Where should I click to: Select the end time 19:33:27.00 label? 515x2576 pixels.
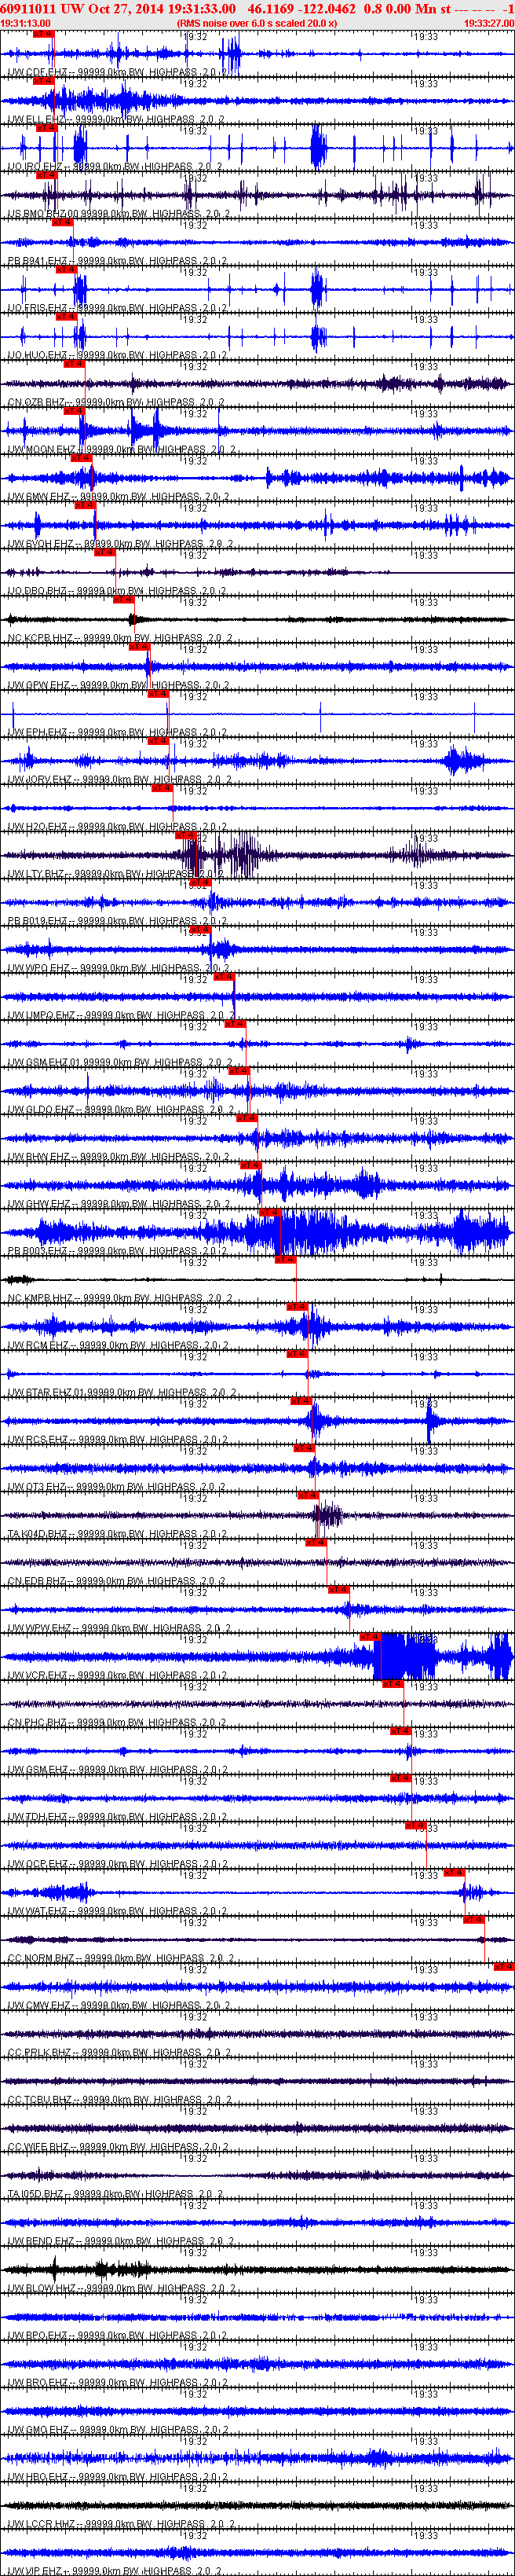(x=489, y=23)
